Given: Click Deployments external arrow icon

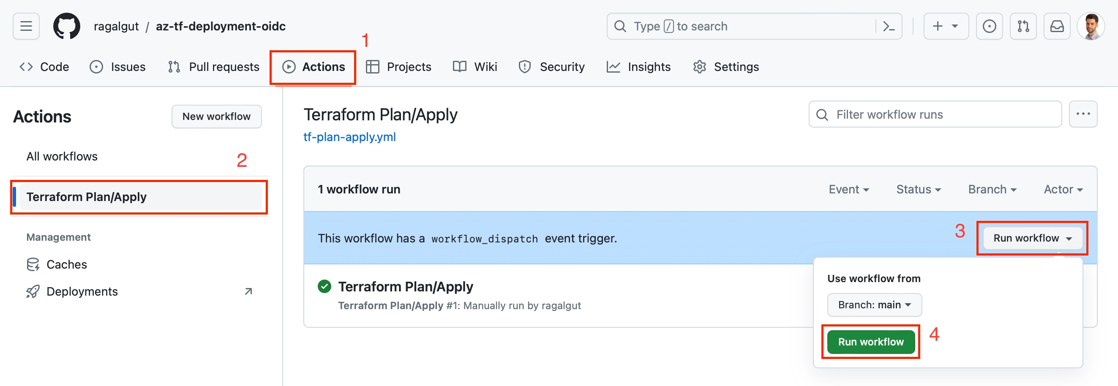Looking at the screenshot, I should click(x=248, y=291).
